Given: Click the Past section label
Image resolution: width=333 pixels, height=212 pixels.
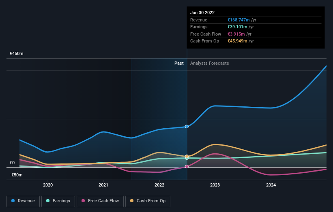Looking at the screenshot, I should 179,63.
